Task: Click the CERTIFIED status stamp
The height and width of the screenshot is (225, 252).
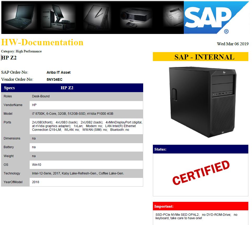Action: point(201,173)
